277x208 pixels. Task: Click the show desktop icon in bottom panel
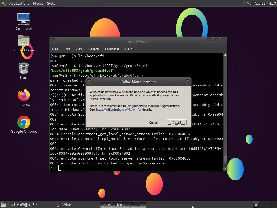(x=3, y=205)
